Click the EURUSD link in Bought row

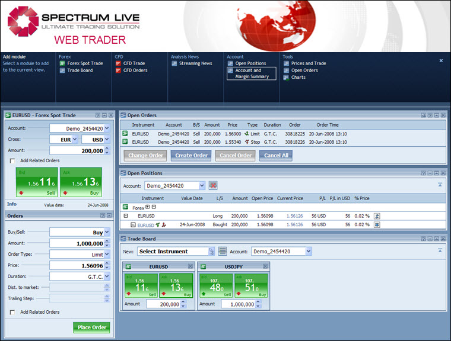(x=145, y=226)
